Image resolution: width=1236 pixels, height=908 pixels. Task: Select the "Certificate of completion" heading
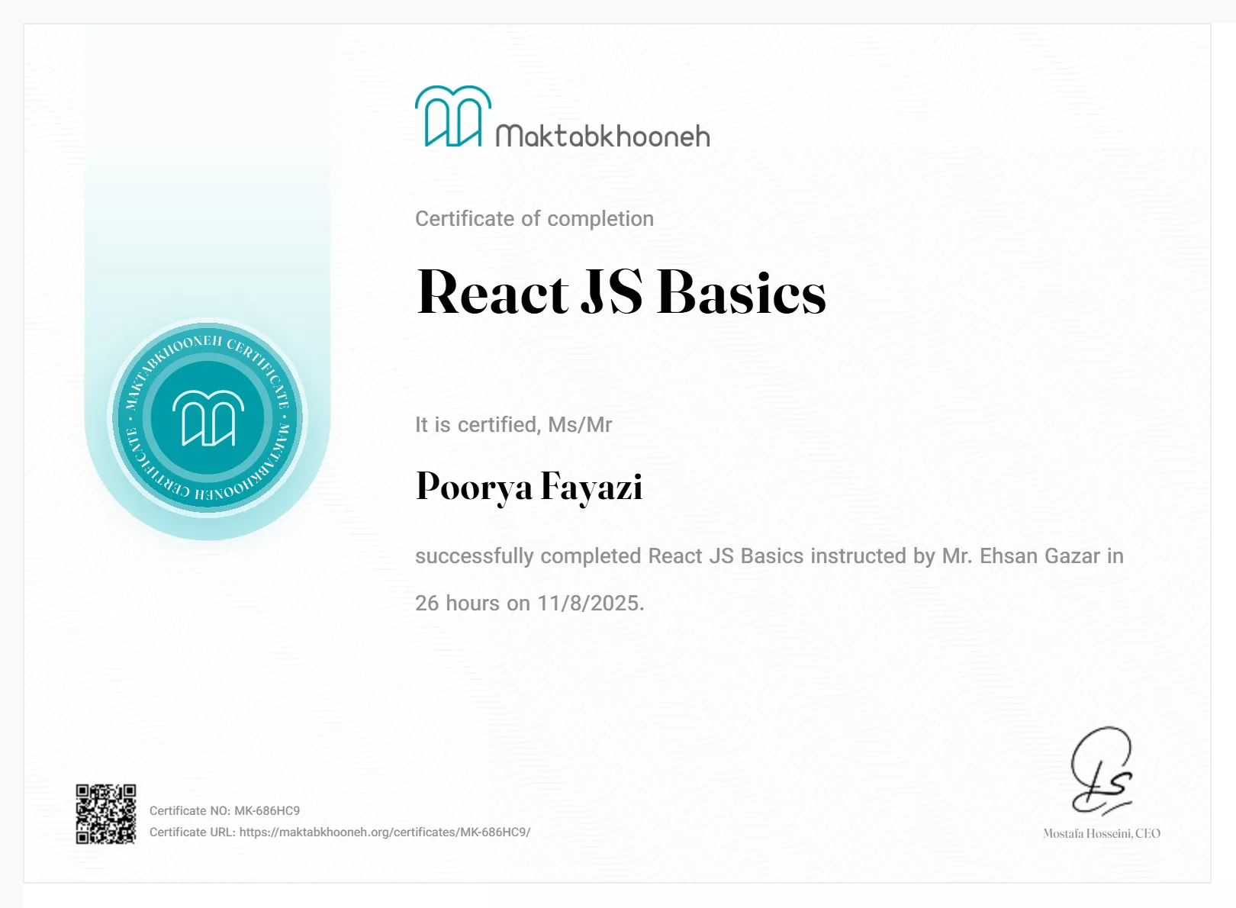click(534, 219)
